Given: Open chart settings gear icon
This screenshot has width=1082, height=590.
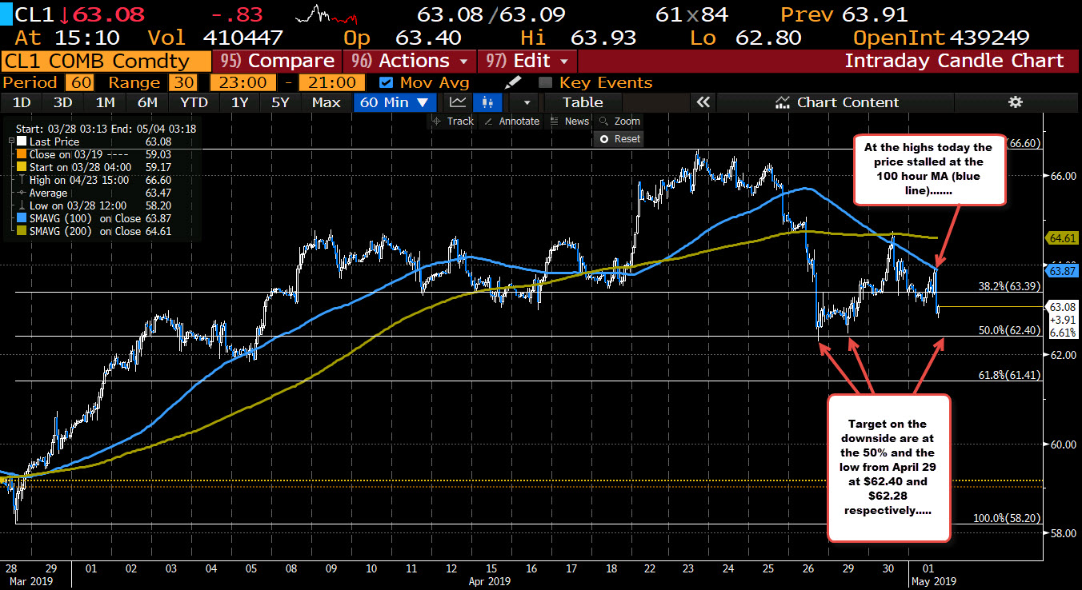Looking at the screenshot, I should point(1015,102).
